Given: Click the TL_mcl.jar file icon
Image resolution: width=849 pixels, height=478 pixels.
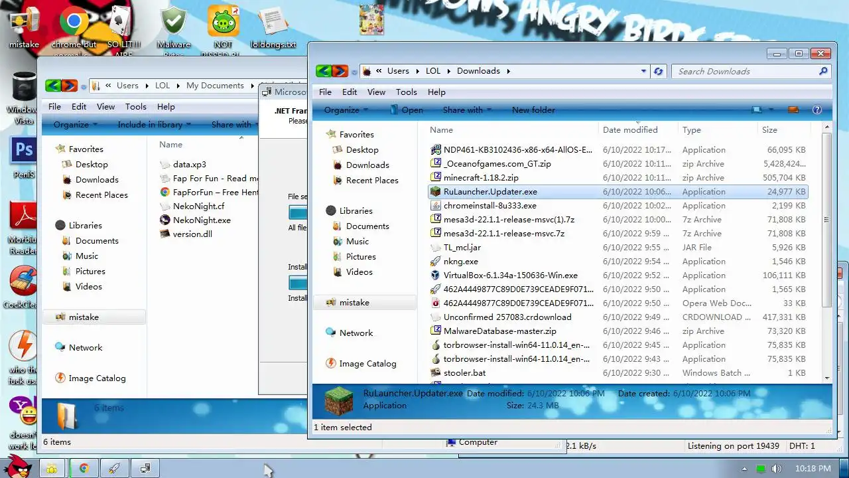Looking at the screenshot, I should [435, 247].
